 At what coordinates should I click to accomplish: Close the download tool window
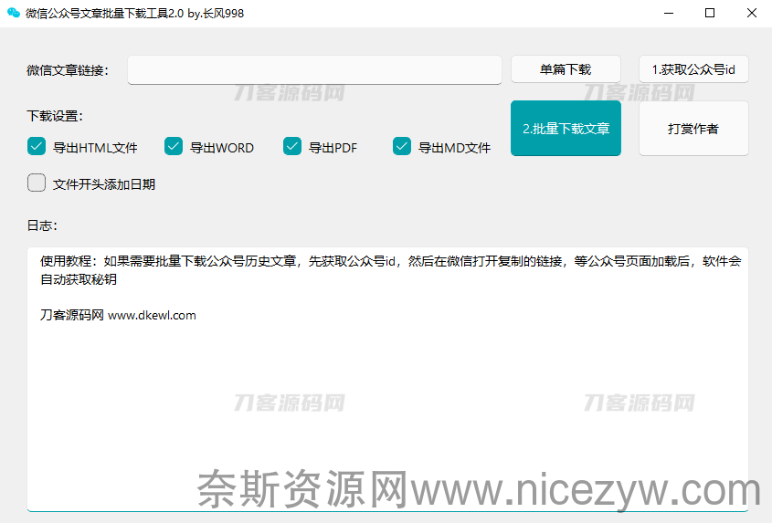tap(751, 14)
